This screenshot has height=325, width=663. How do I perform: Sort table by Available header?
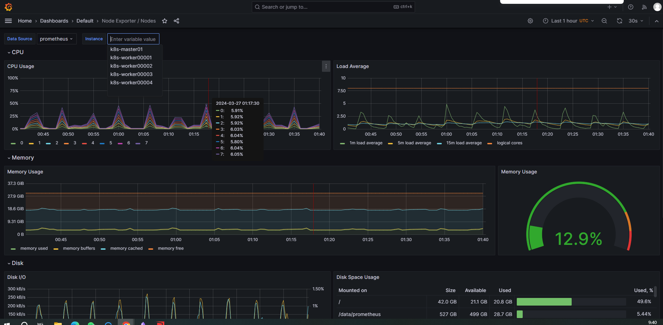point(475,290)
